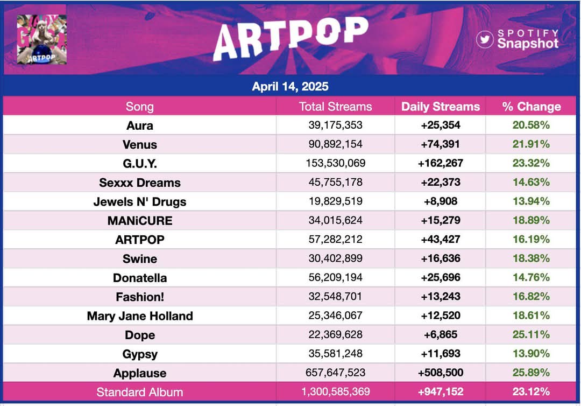The width and height of the screenshot is (581, 406).
Task: Click the Donatella song title
Action: (140, 278)
